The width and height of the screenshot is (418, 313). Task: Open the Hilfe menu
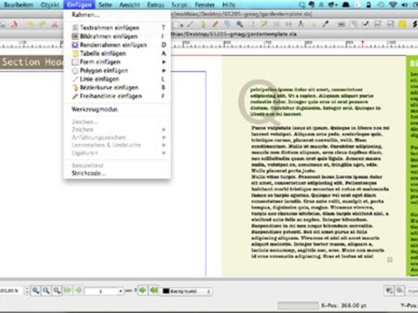(229, 5)
